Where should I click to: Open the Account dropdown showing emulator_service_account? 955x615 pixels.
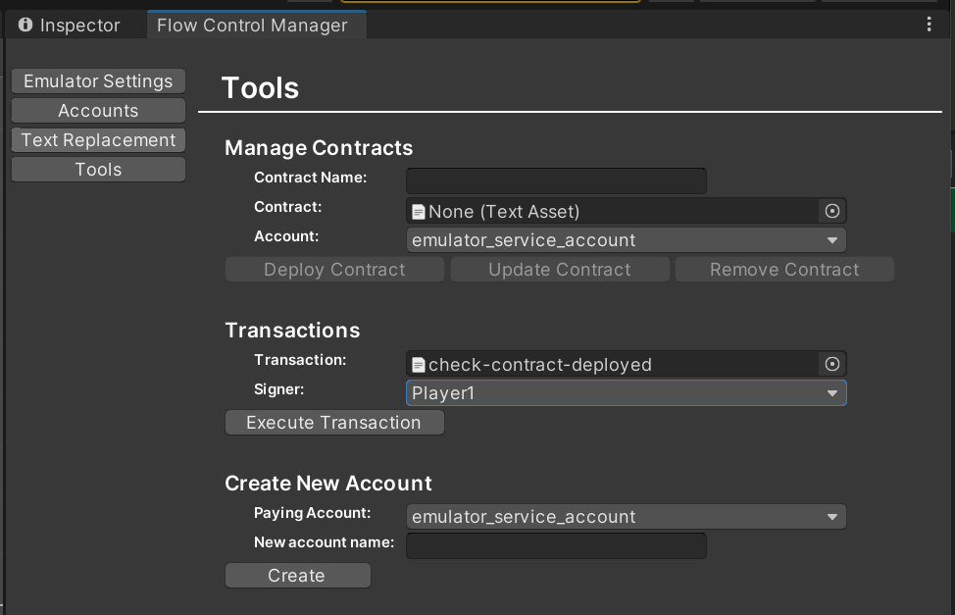[626, 239]
